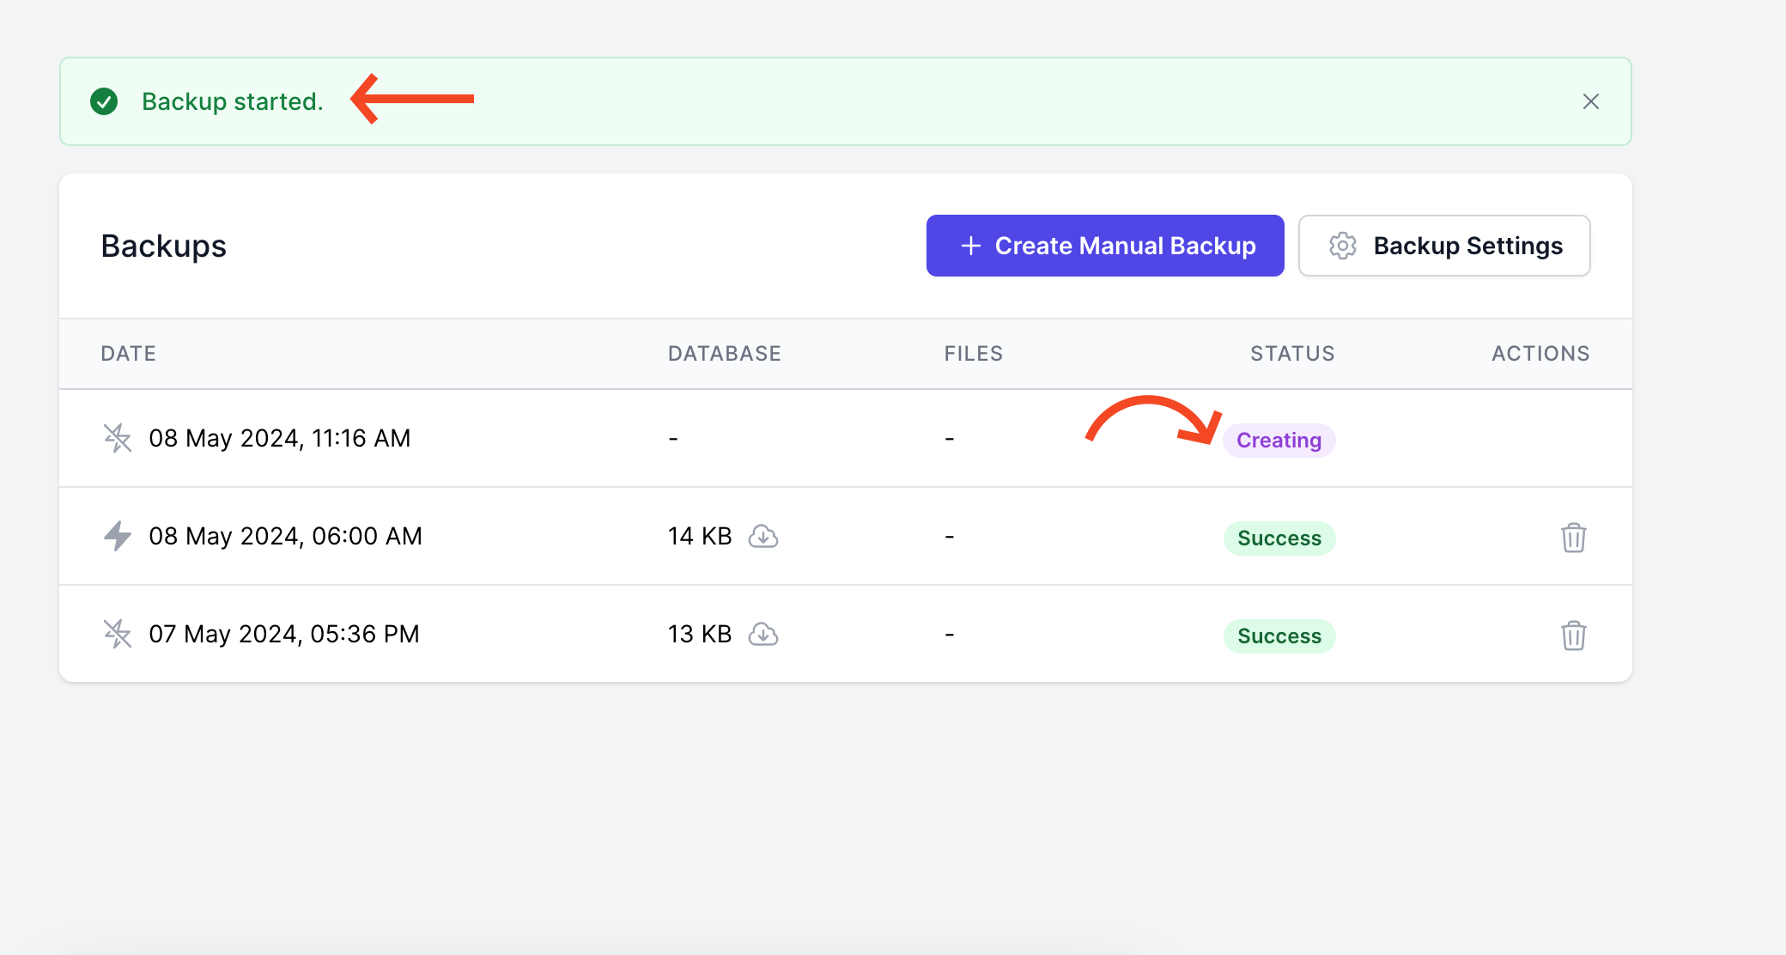This screenshot has height=955, width=1786.
Task: Click automatic lightning icon for 06:00 AM backup
Action: pos(118,536)
